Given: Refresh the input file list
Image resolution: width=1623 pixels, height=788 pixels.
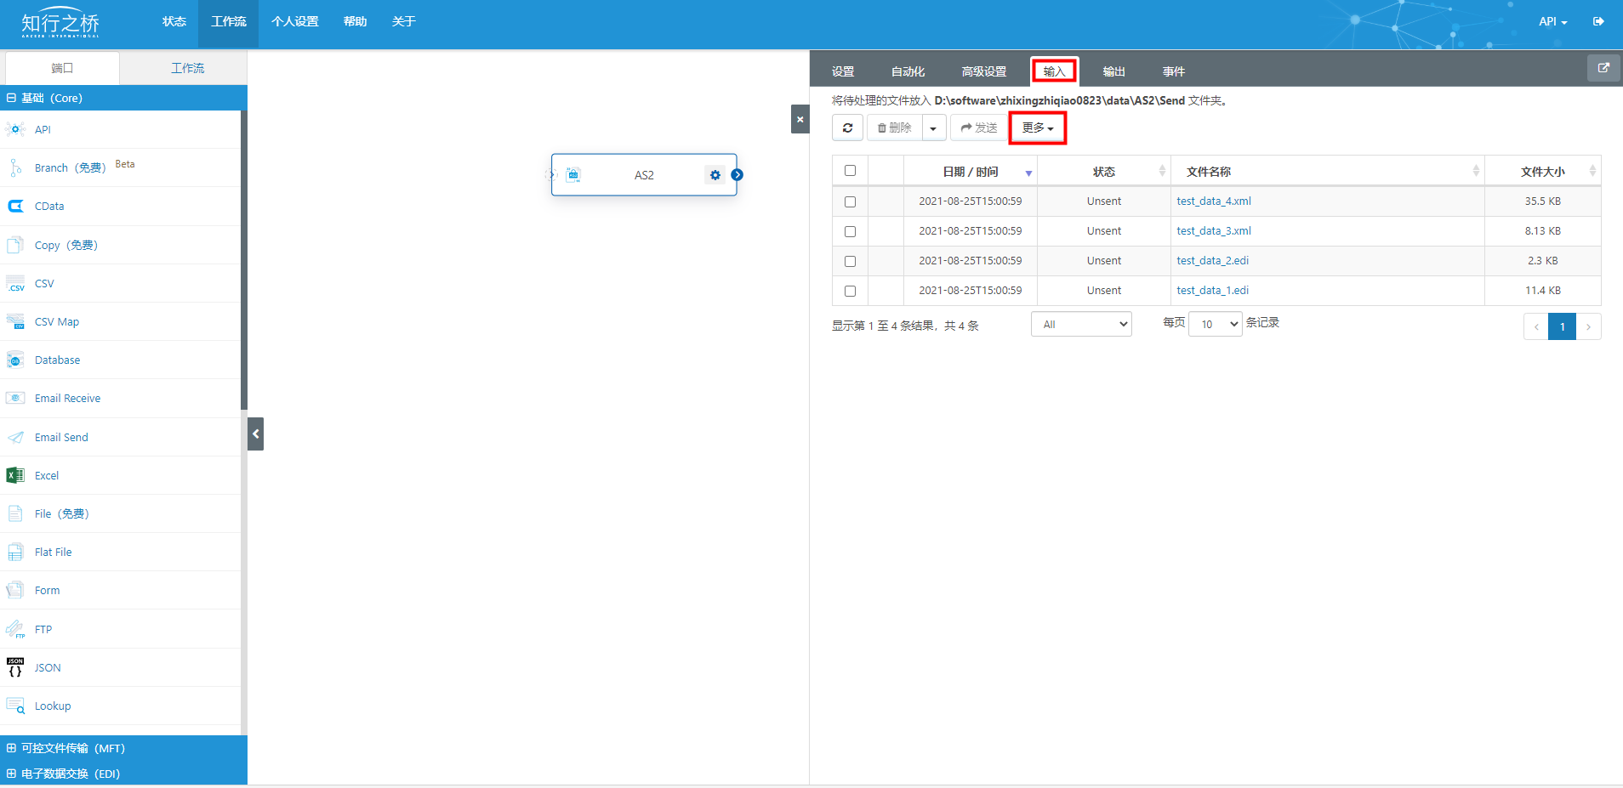Looking at the screenshot, I should [847, 128].
